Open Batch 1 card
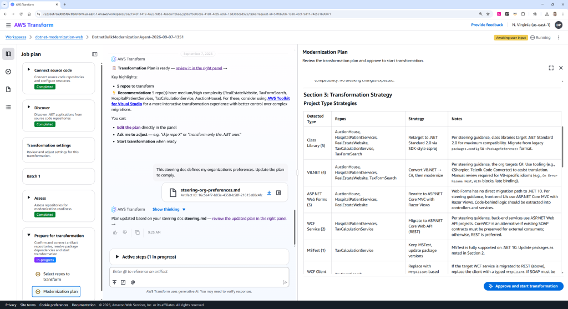This screenshot has width=568, height=309. (58, 176)
